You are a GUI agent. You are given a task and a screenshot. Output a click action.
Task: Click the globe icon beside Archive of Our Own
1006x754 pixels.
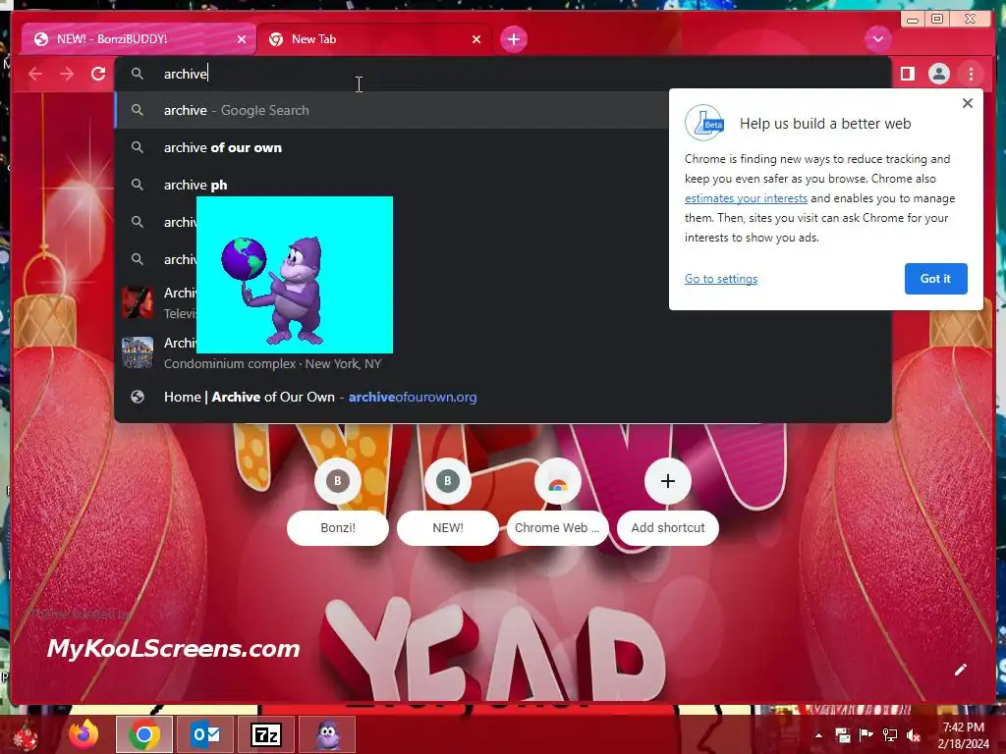tap(138, 397)
